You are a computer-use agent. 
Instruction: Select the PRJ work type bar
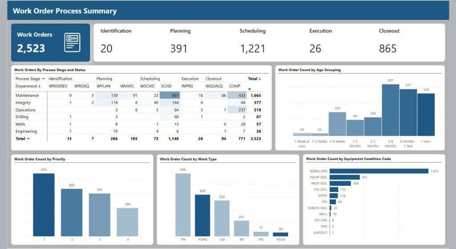(x=261, y=234)
